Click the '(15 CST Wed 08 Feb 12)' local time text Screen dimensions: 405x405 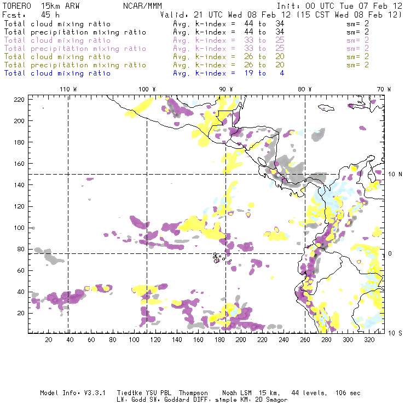[x=349, y=15]
